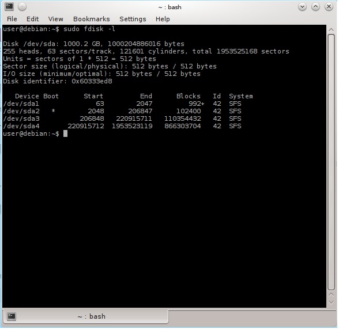Open the Settings menu
Screen dimensions: 339x329
(133, 19)
